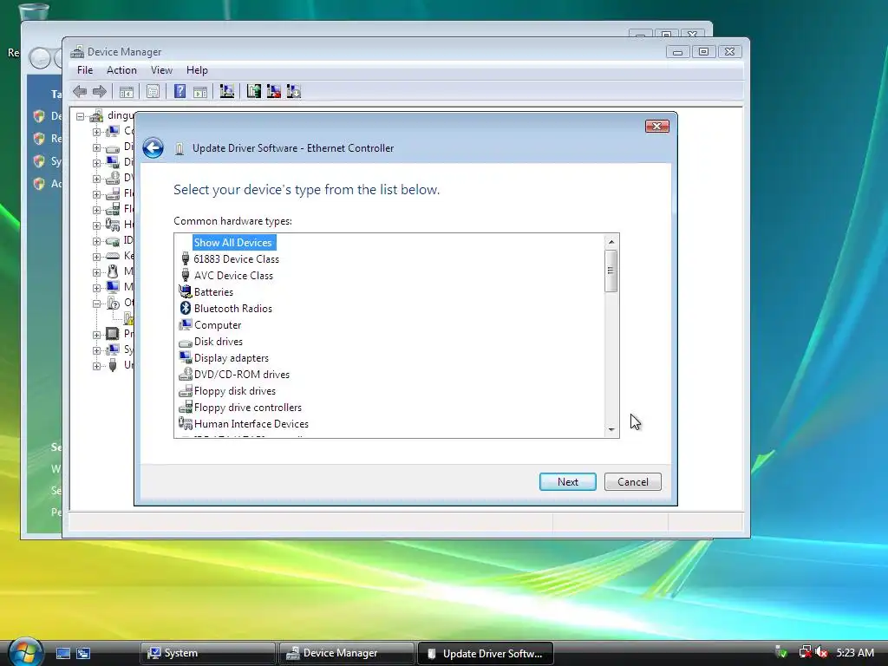This screenshot has height=666, width=888.
Task: Select Show All Devices in the list
Action: (232, 243)
